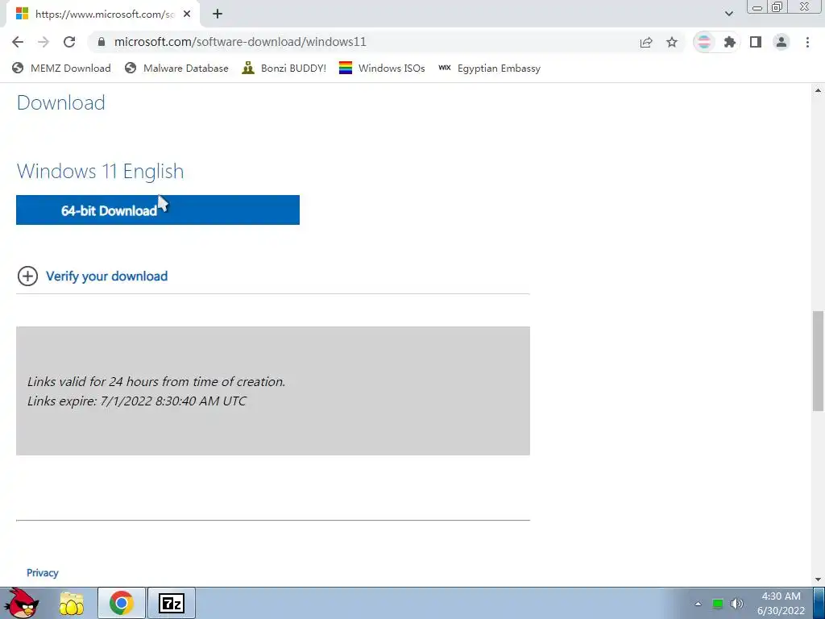Open the Bonzi BUDDY! bookmark
The image size is (825, 619).
pos(284,68)
